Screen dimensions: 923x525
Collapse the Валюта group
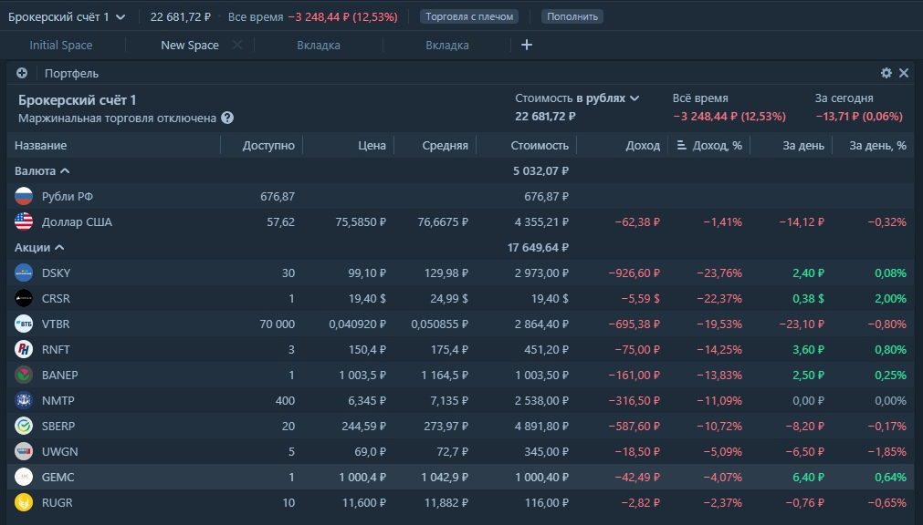tap(42, 171)
